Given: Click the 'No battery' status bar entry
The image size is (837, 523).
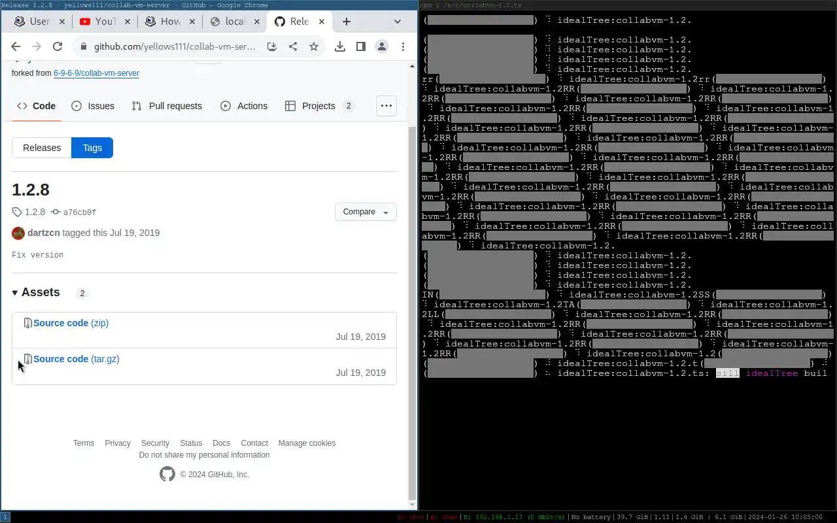Looking at the screenshot, I should (x=591, y=517).
